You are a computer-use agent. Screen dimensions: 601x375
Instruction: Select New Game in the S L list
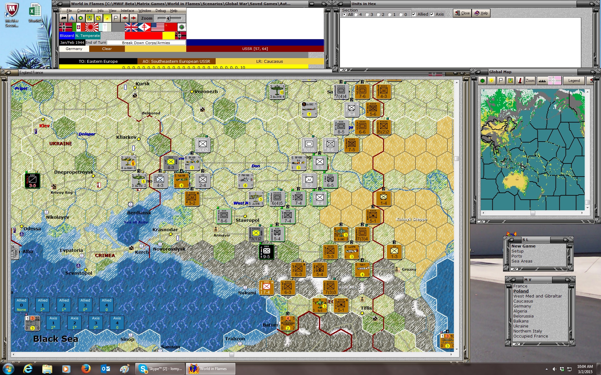click(523, 246)
